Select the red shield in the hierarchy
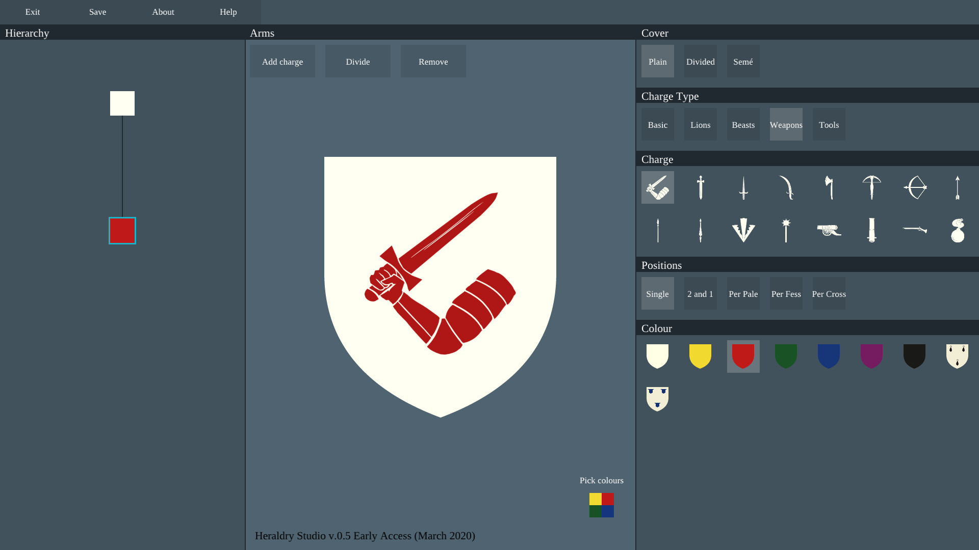The height and width of the screenshot is (550, 979). pyautogui.click(x=122, y=230)
